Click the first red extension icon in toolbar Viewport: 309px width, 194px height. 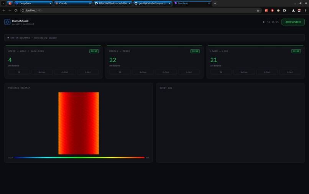[266, 10]
